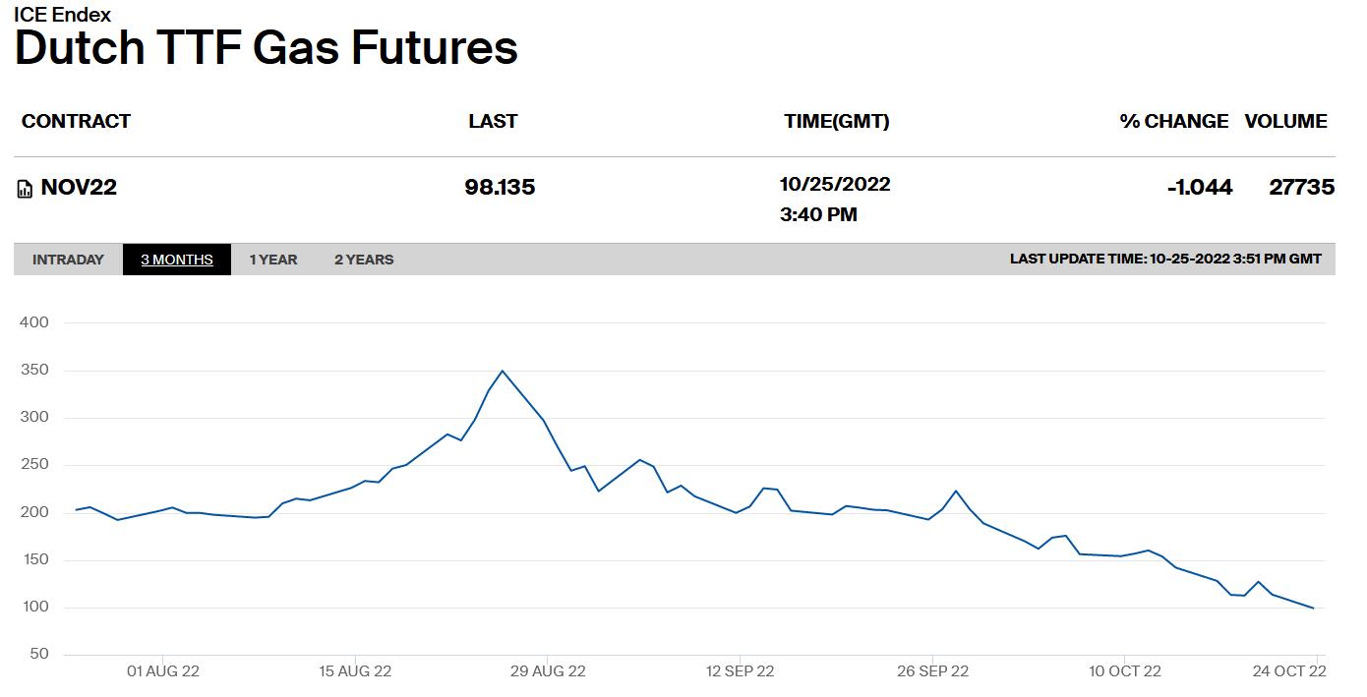Click the 01 AUG 22 axis label
The image size is (1367, 697).
(x=163, y=671)
